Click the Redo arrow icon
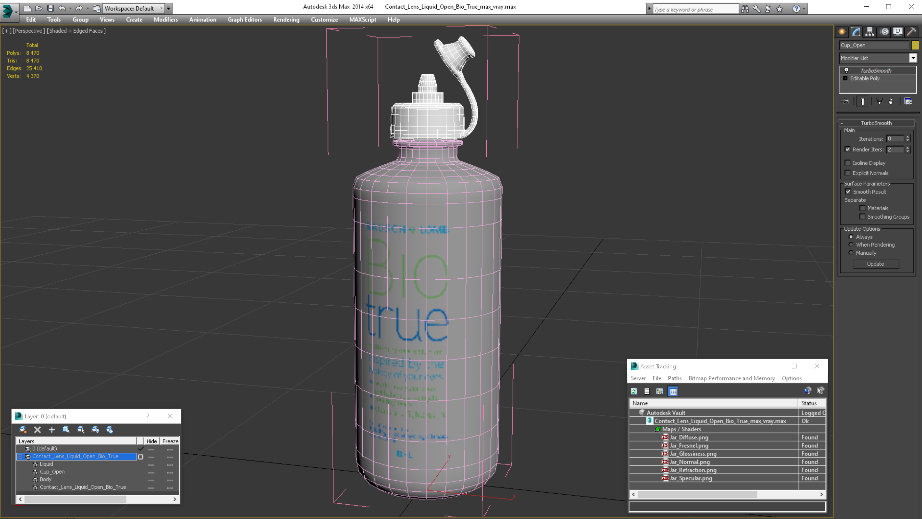The height and width of the screenshot is (519, 922). tap(79, 8)
